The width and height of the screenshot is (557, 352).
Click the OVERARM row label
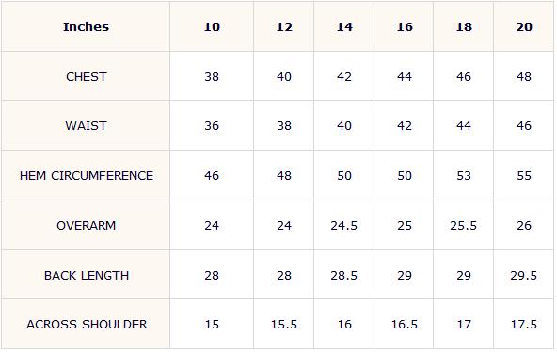86,226
